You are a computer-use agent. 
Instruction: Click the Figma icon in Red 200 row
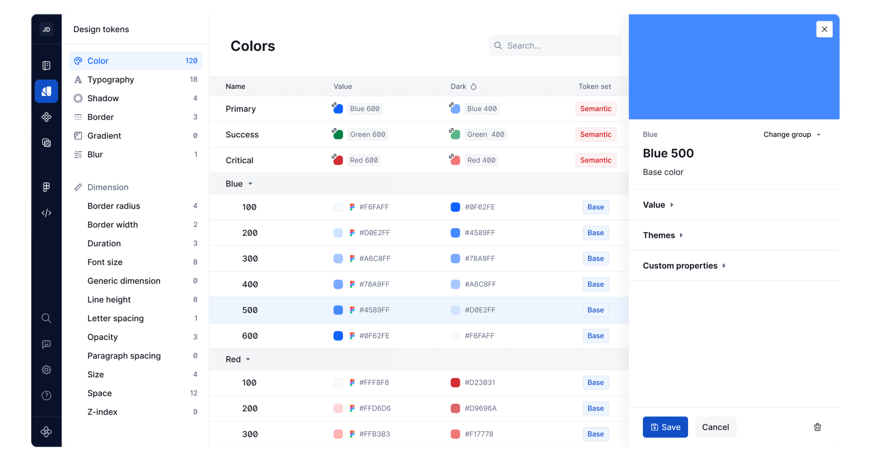coord(352,408)
